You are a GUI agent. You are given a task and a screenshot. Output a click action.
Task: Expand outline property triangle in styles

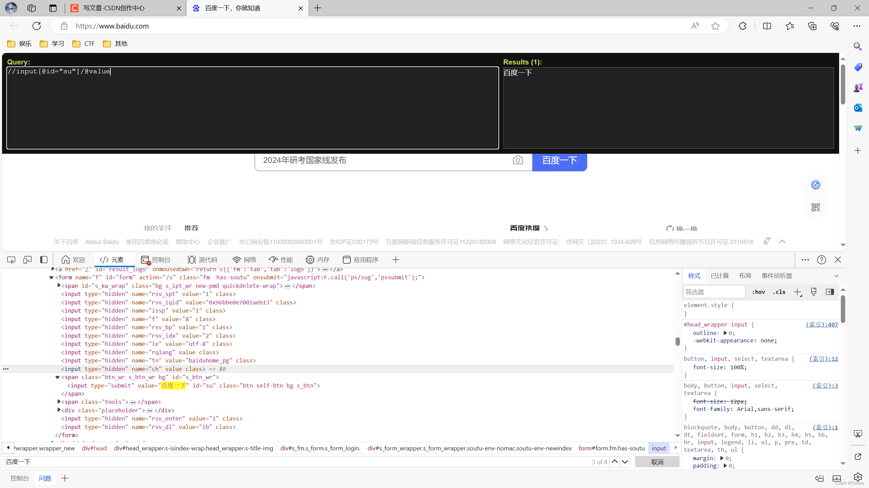[x=725, y=333]
